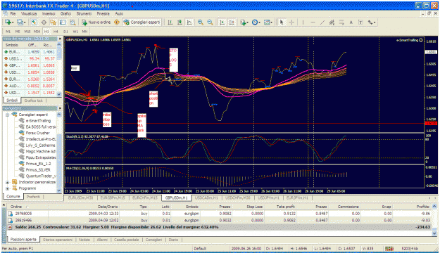Toggle the Navigator folder-star icon
Viewport: 440px width, 253px height.
[x=53, y=22]
